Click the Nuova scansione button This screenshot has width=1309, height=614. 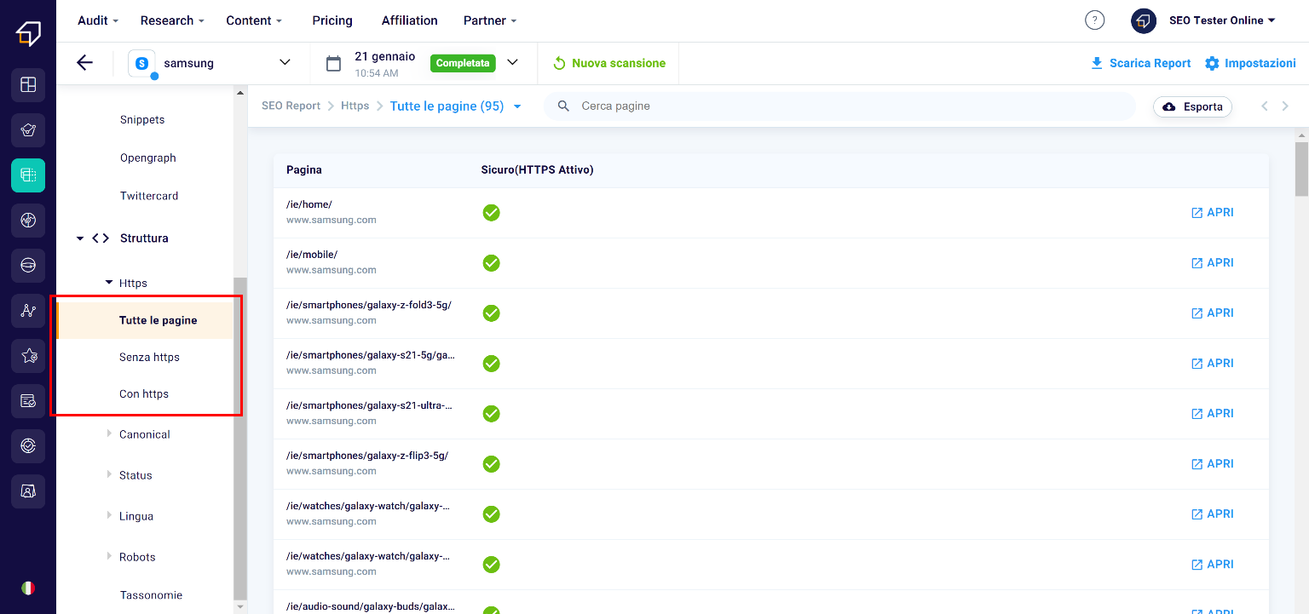pos(609,63)
